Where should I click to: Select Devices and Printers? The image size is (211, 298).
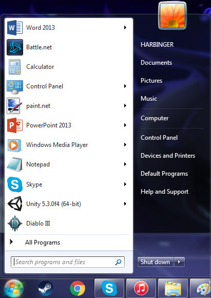(x=168, y=156)
